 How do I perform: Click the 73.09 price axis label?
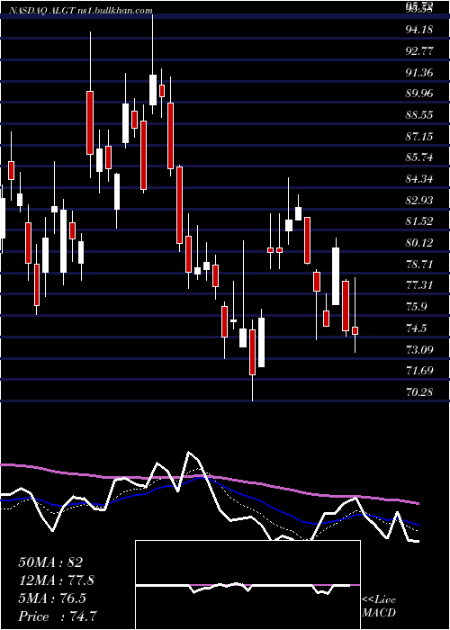(419, 350)
